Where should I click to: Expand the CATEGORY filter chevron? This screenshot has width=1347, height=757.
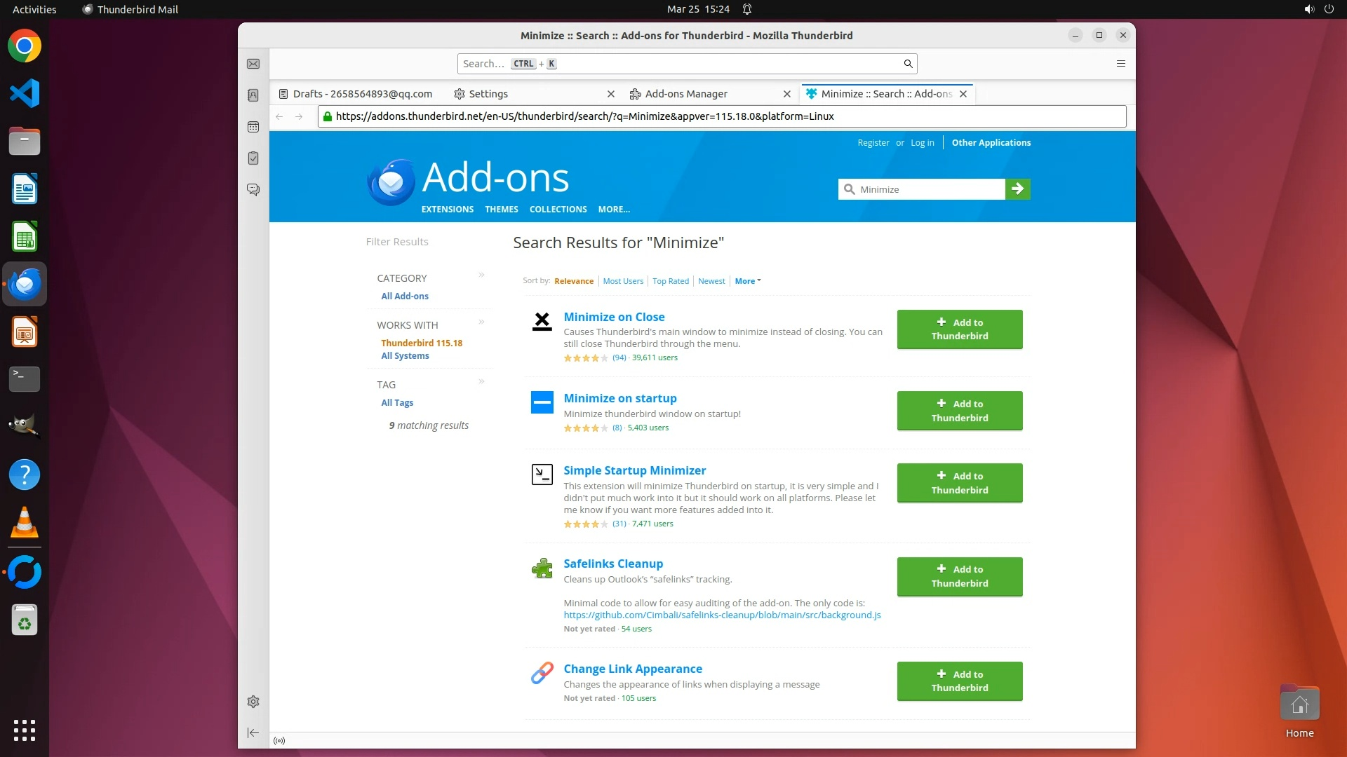coord(481,275)
